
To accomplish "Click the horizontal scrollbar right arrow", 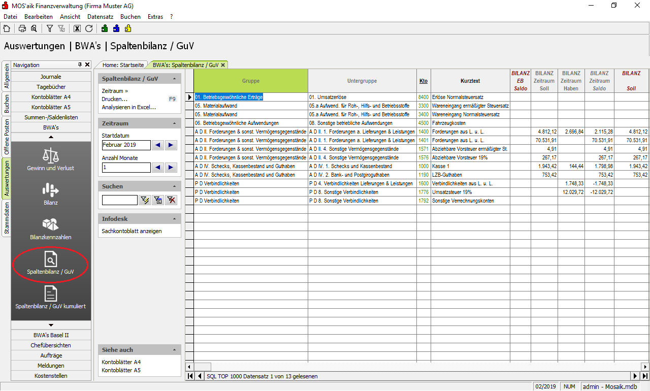I will pyautogui.click(x=645, y=367).
